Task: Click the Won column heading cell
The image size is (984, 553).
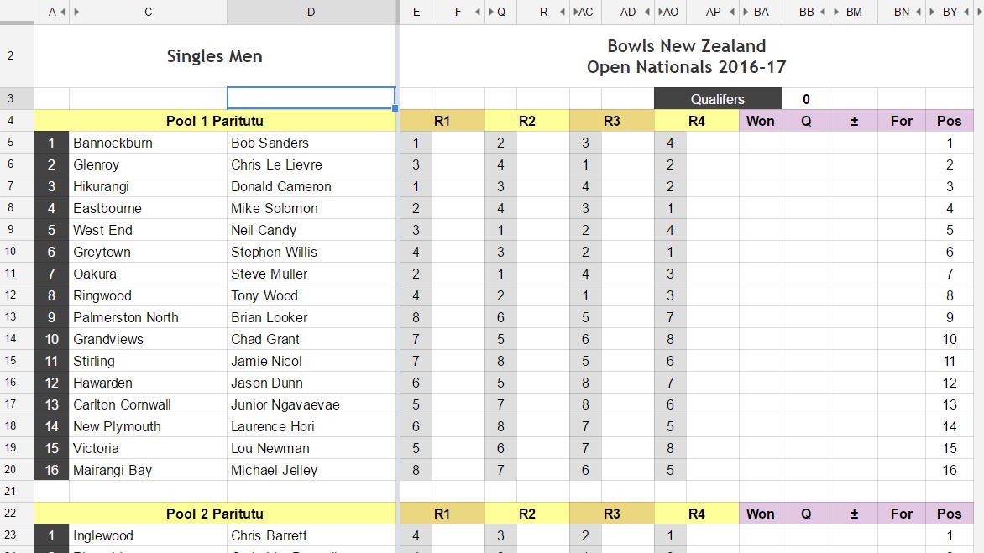Action: 759,121
